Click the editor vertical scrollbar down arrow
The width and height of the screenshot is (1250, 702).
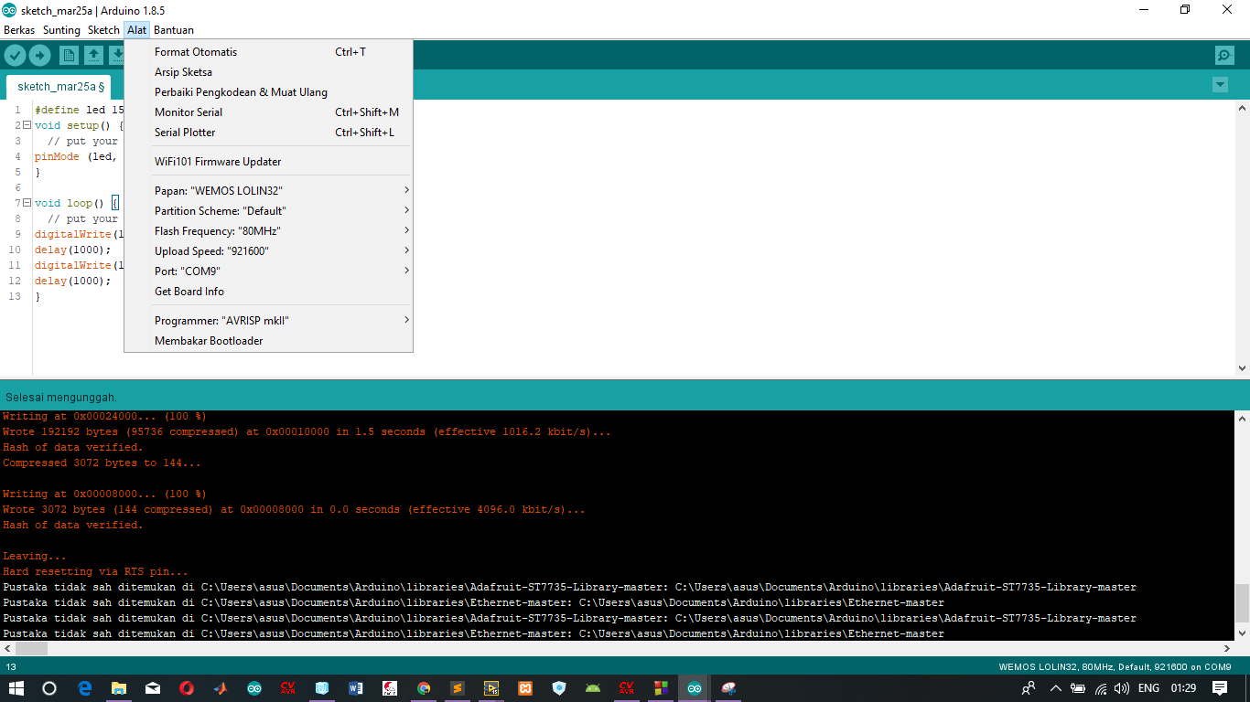[x=1242, y=368]
